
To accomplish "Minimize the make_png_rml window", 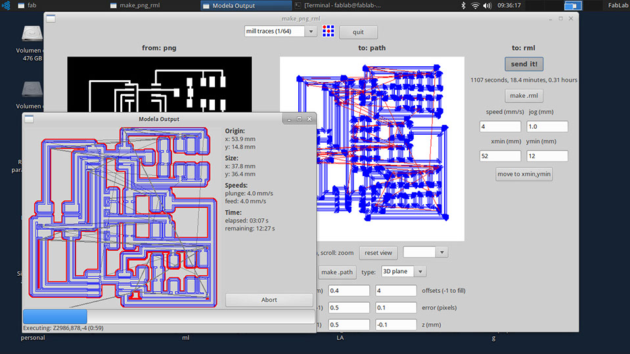I will click(x=551, y=19).
